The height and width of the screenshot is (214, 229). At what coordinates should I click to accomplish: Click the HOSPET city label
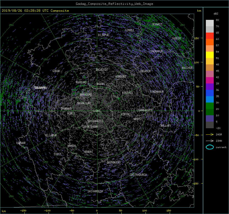click(138, 119)
